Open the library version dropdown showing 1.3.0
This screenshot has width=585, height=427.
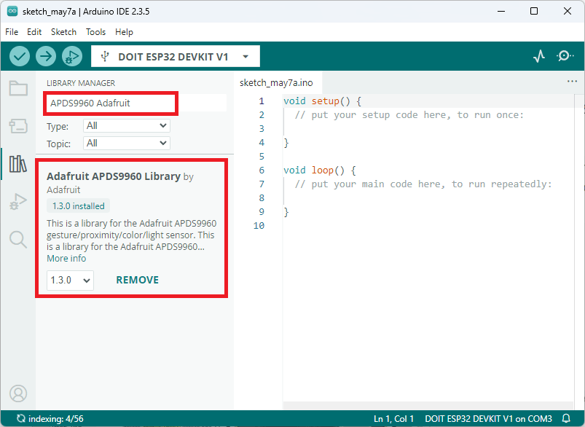coord(69,280)
